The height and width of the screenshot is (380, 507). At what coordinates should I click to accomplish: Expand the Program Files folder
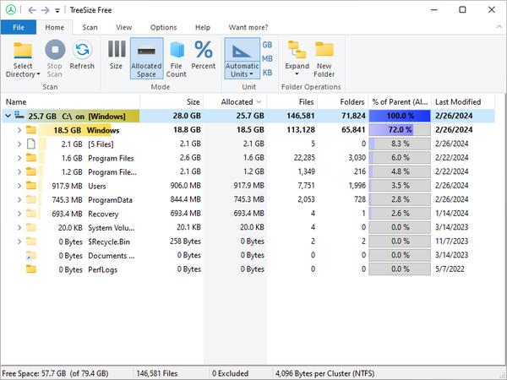click(x=19, y=158)
